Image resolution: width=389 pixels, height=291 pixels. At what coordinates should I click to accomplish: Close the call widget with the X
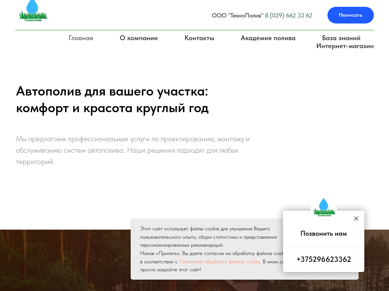click(x=356, y=219)
